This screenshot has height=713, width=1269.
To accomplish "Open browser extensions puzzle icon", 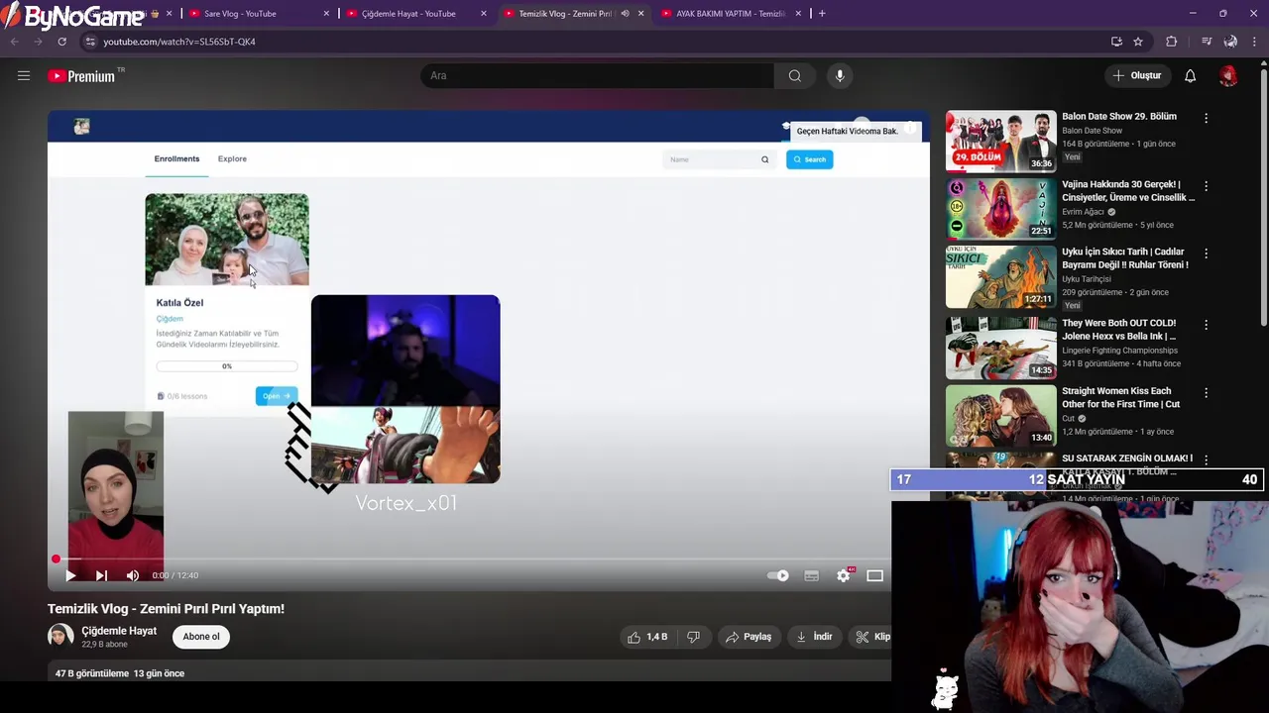I will coord(1172,42).
